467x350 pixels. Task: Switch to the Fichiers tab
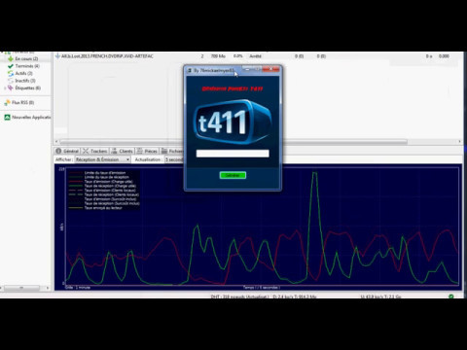172,151
